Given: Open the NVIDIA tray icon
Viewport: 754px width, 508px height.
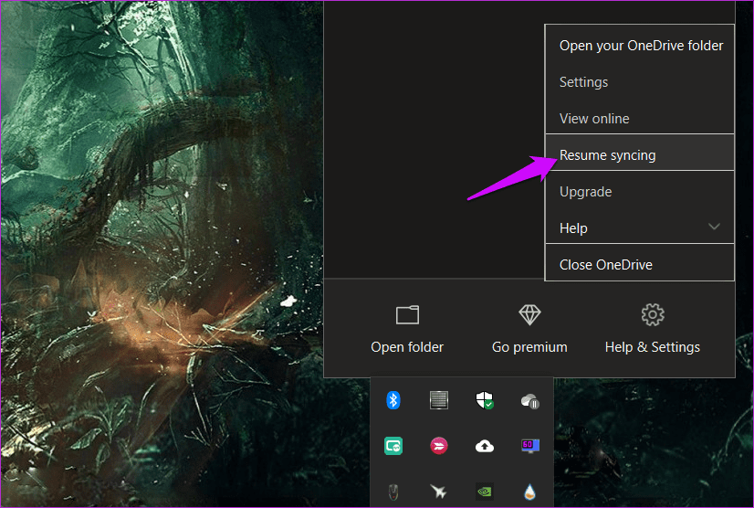Looking at the screenshot, I should [484, 492].
